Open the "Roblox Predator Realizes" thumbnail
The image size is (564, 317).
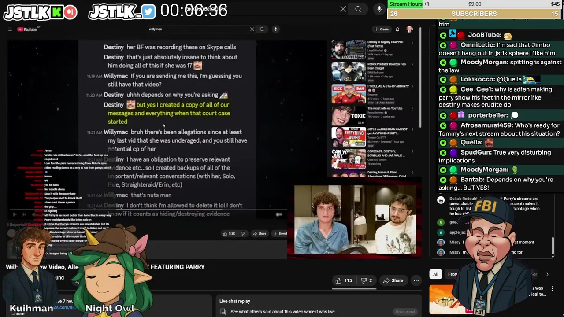349,72
